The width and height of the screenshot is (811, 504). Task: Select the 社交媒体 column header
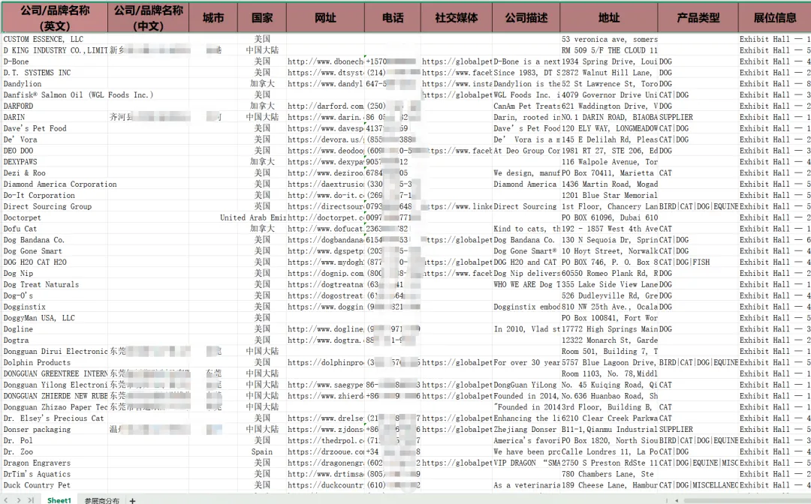[x=457, y=17]
